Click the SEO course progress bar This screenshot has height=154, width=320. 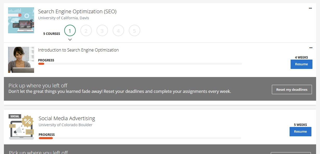pyautogui.click(x=140, y=64)
